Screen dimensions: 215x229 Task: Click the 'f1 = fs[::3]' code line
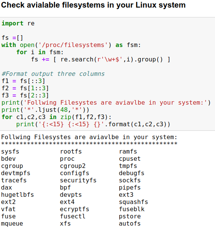point(23,81)
